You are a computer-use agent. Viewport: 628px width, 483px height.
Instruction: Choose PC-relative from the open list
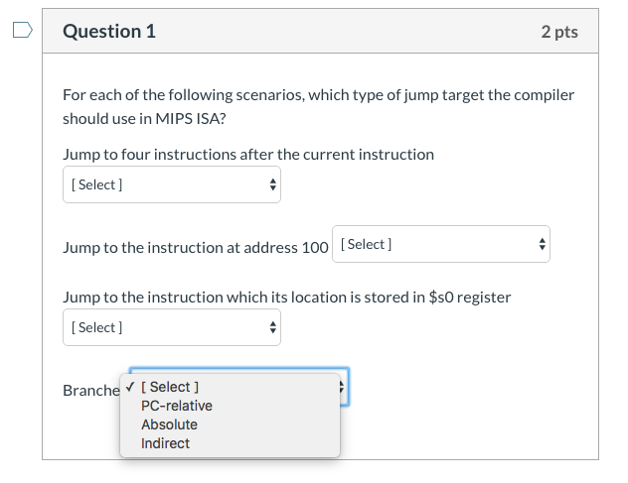click(177, 406)
